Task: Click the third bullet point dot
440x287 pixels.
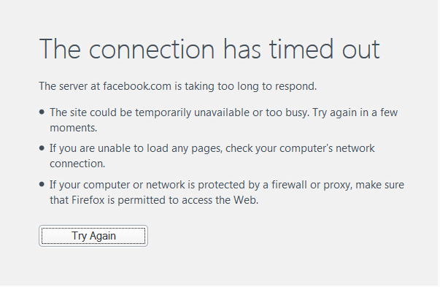Action: click(42, 185)
